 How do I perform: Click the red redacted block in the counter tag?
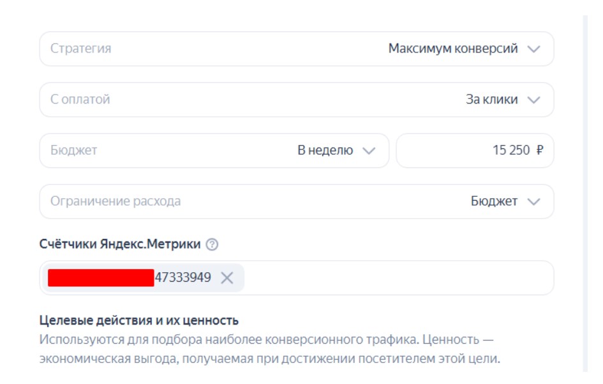101,278
